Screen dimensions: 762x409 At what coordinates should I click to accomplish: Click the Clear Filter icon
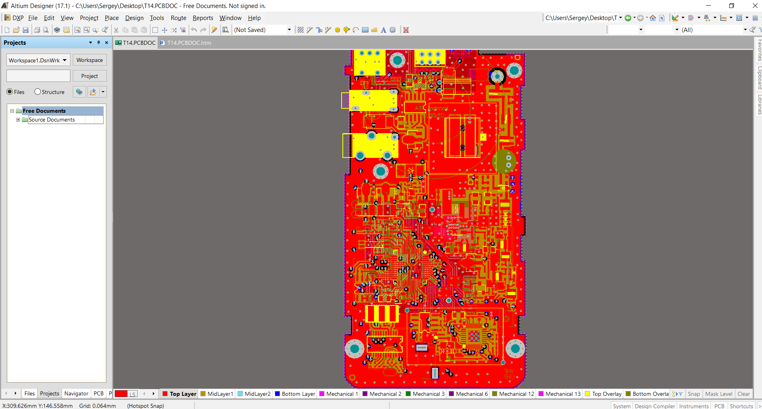(183, 30)
